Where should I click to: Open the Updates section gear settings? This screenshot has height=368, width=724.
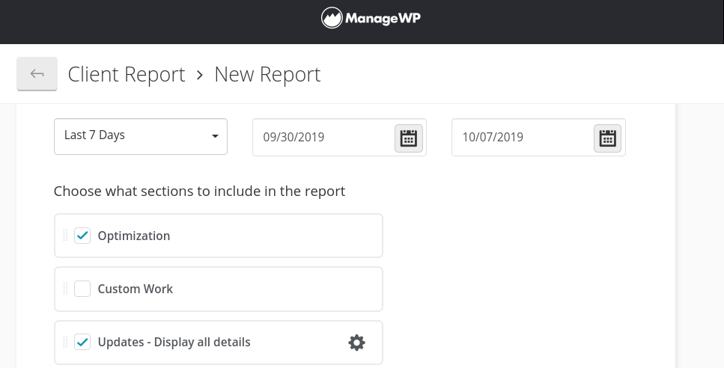coord(356,343)
